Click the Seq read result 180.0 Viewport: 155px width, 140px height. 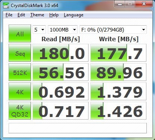coord(61,53)
